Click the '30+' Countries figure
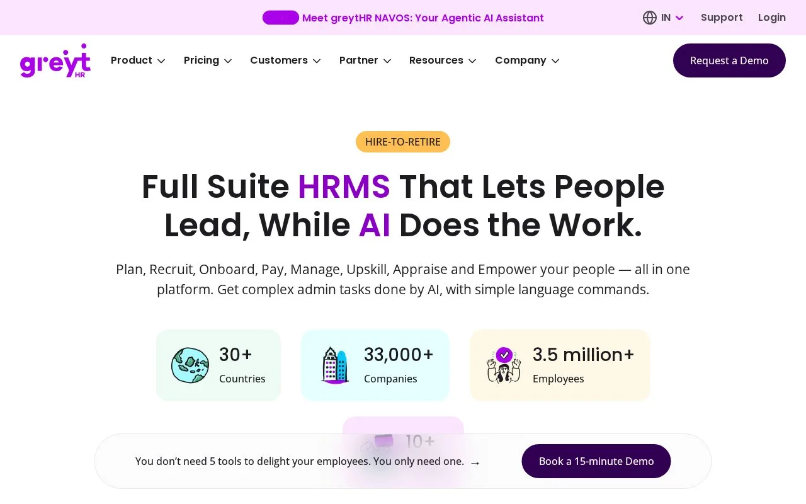 pyautogui.click(x=236, y=355)
